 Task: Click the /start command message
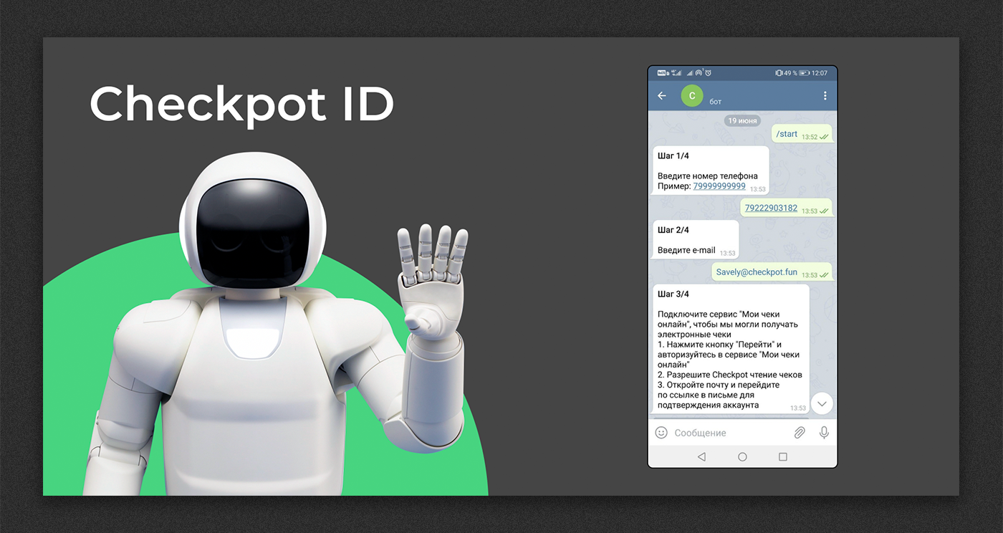click(x=787, y=134)
